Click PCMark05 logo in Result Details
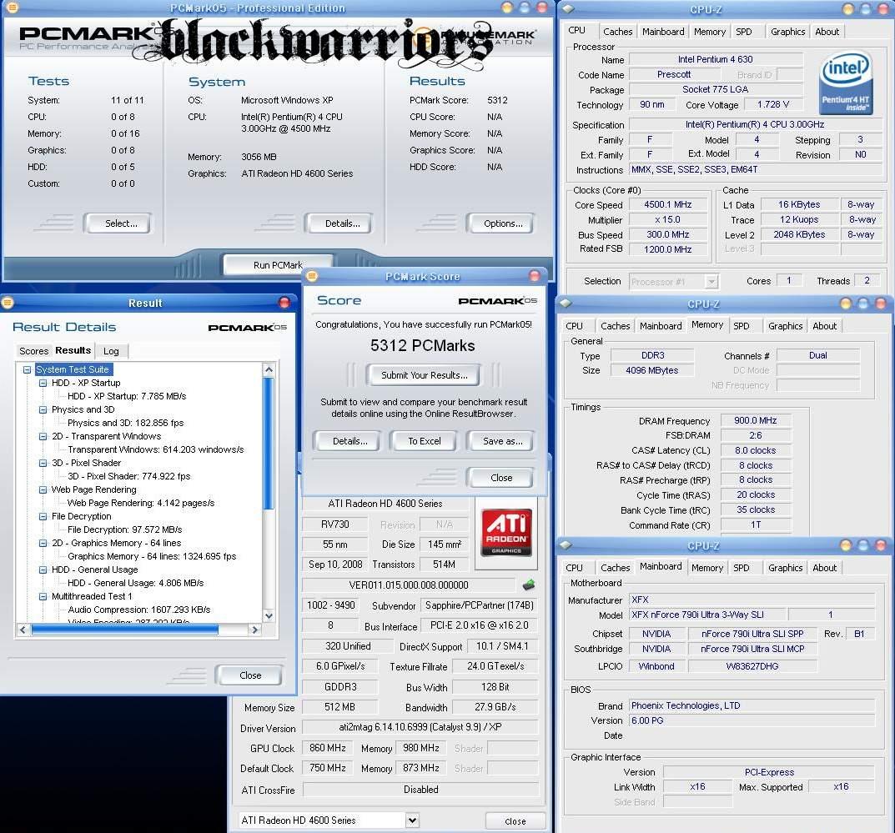 point(247,328)
